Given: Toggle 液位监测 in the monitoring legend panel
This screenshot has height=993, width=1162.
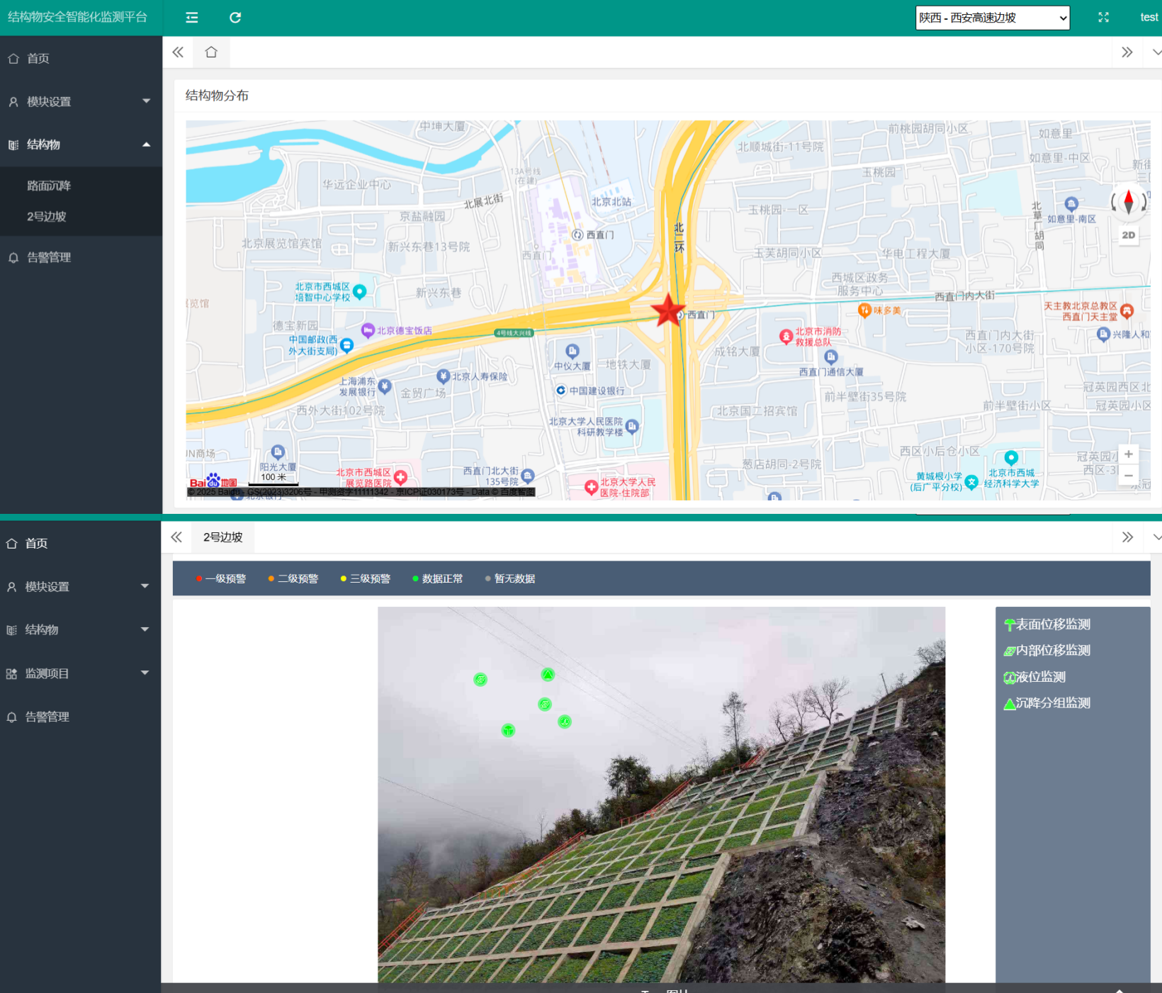Looking at the screenshot, I should point(1034,677).
